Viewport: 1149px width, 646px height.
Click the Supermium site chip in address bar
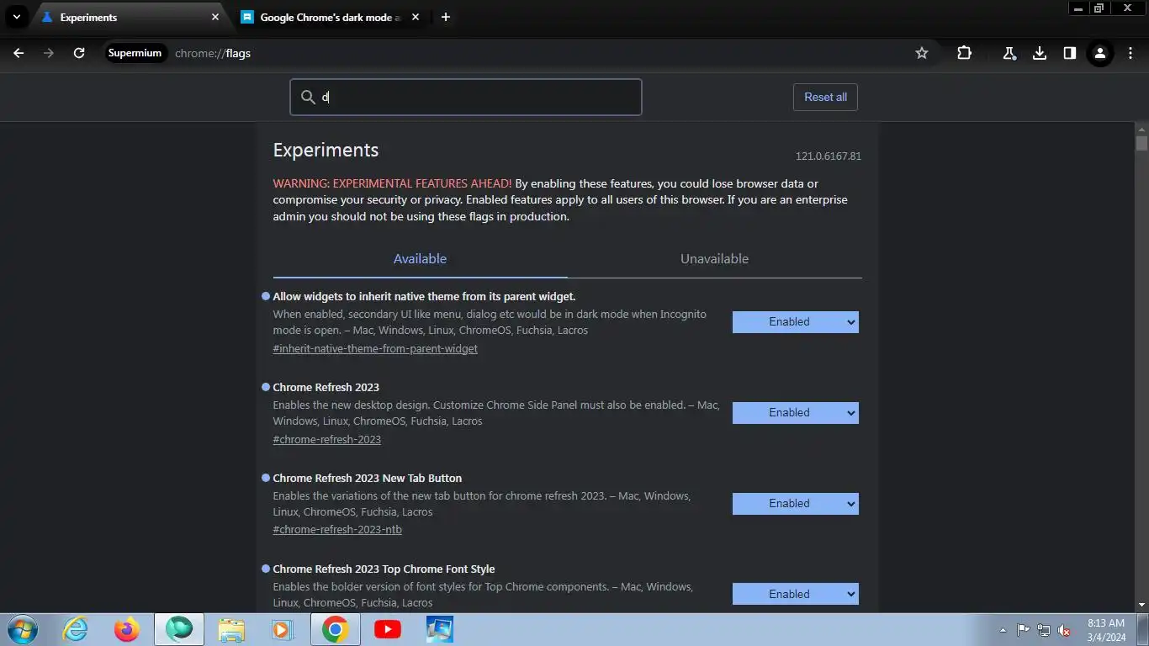[135, 53]
